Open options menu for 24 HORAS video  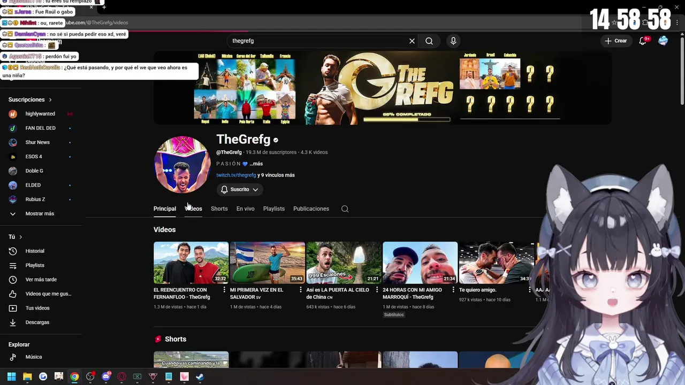point(453,290)
